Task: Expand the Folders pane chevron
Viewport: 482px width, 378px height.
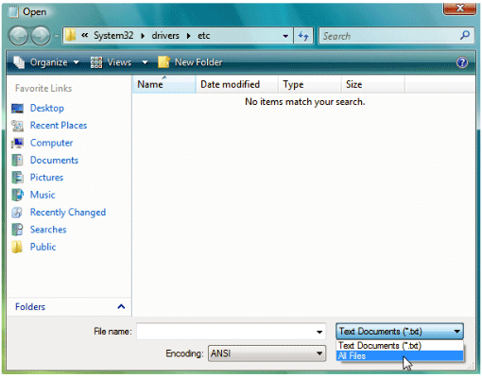Action: 121,306
